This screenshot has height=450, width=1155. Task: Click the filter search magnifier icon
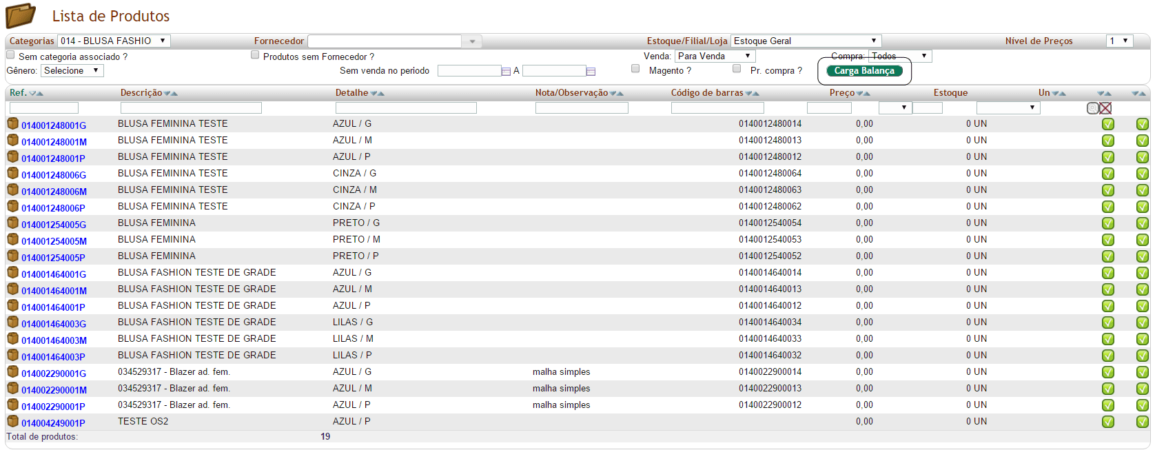tap(1093, 108)
